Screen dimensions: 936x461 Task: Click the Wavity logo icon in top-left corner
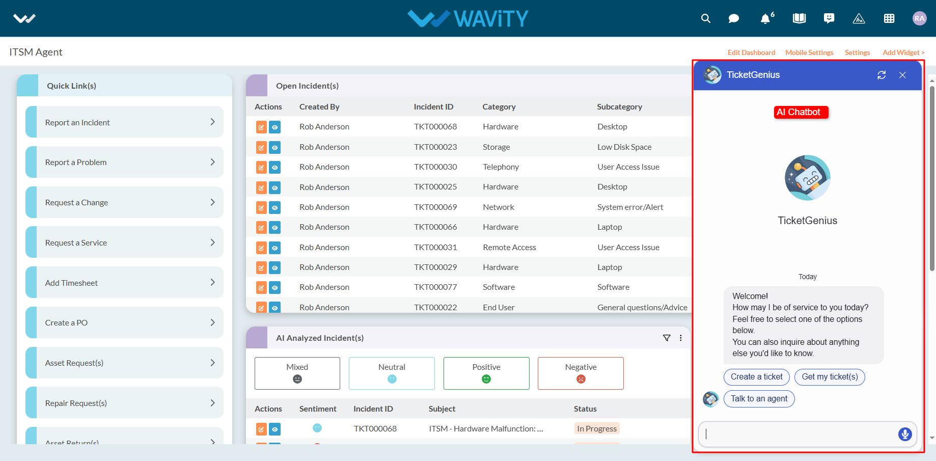pos(24,19)
